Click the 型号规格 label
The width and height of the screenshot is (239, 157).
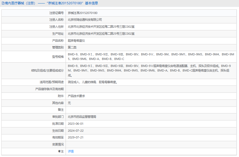58,57
